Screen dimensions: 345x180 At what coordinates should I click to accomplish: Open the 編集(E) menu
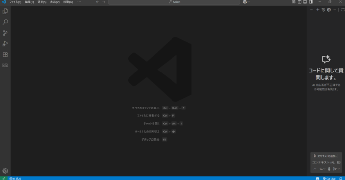coord(29,2)
